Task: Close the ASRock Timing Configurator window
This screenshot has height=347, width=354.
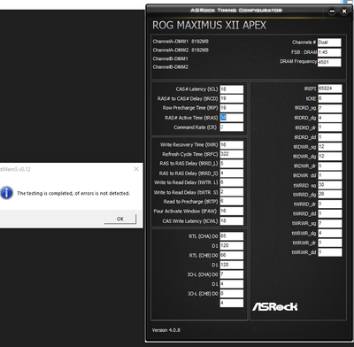Action: click(x=344, y=12)
